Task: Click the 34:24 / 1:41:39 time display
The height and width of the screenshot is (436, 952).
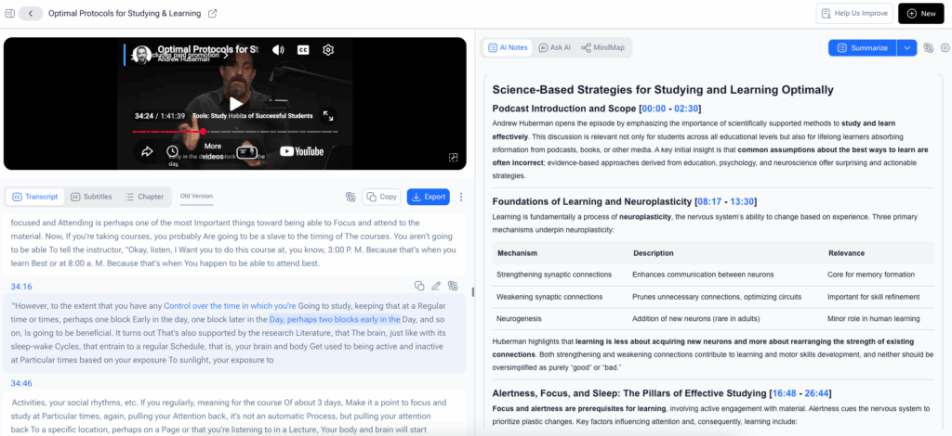Action: [160, 116]
